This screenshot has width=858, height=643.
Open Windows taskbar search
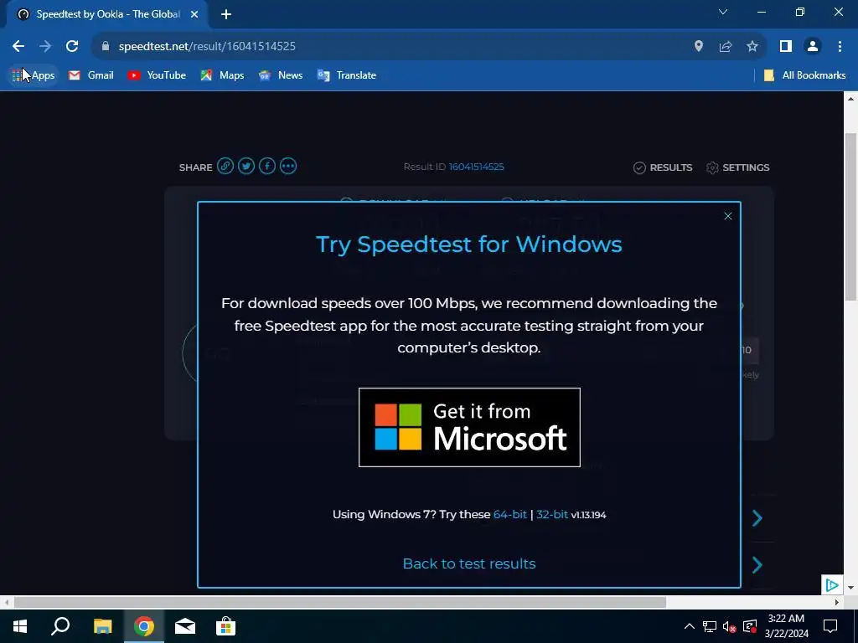pos(60,626)
